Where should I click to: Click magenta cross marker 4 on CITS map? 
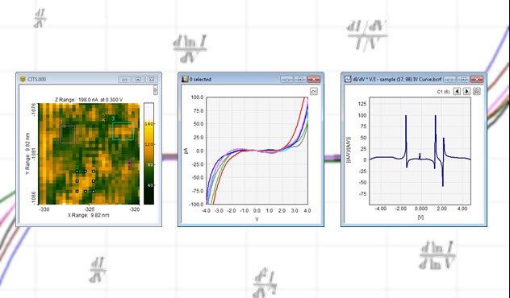point(129,165)
